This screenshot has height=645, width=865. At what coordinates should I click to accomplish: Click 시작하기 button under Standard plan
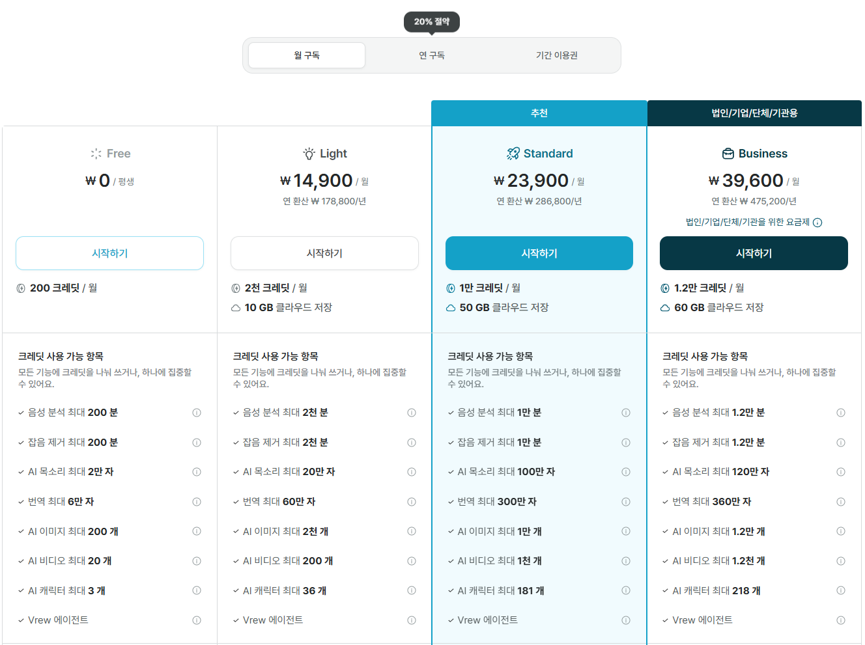click(x=539, y=253)
